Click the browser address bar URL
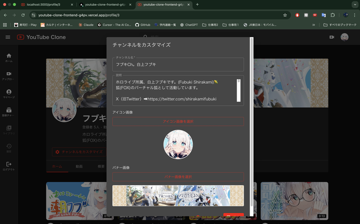This screenshot has height=224, width=360. (x=79, y=15)
